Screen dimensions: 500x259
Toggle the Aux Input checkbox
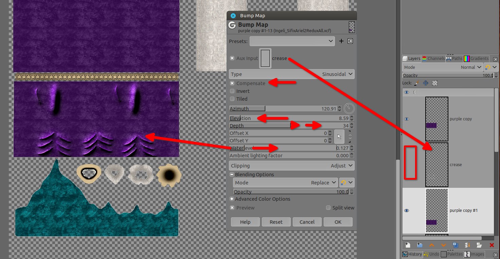coord(232,58)
